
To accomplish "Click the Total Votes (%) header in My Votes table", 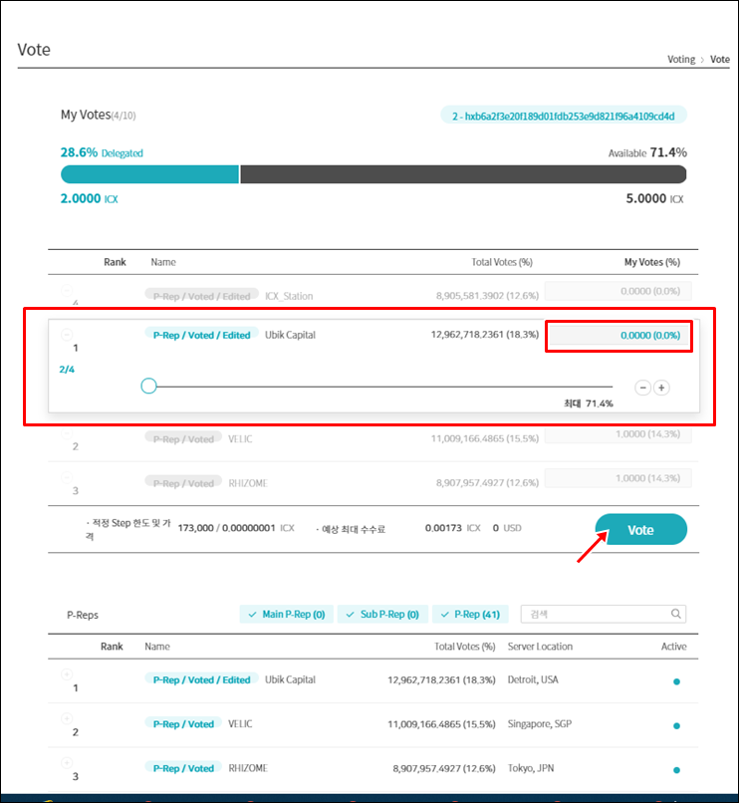I will (x=502, y=262).
